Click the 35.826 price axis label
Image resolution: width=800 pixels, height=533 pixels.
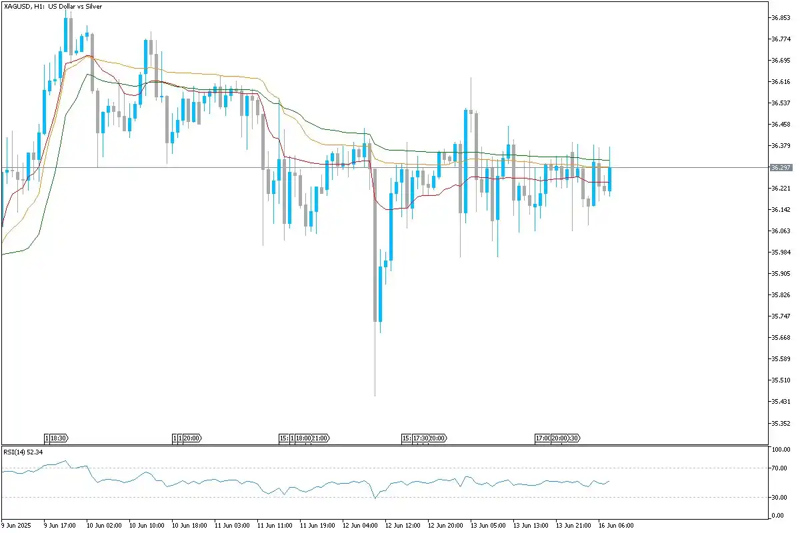(x=780, y=295)
